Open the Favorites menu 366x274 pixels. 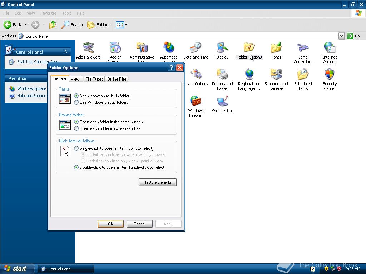pos(48,13)
